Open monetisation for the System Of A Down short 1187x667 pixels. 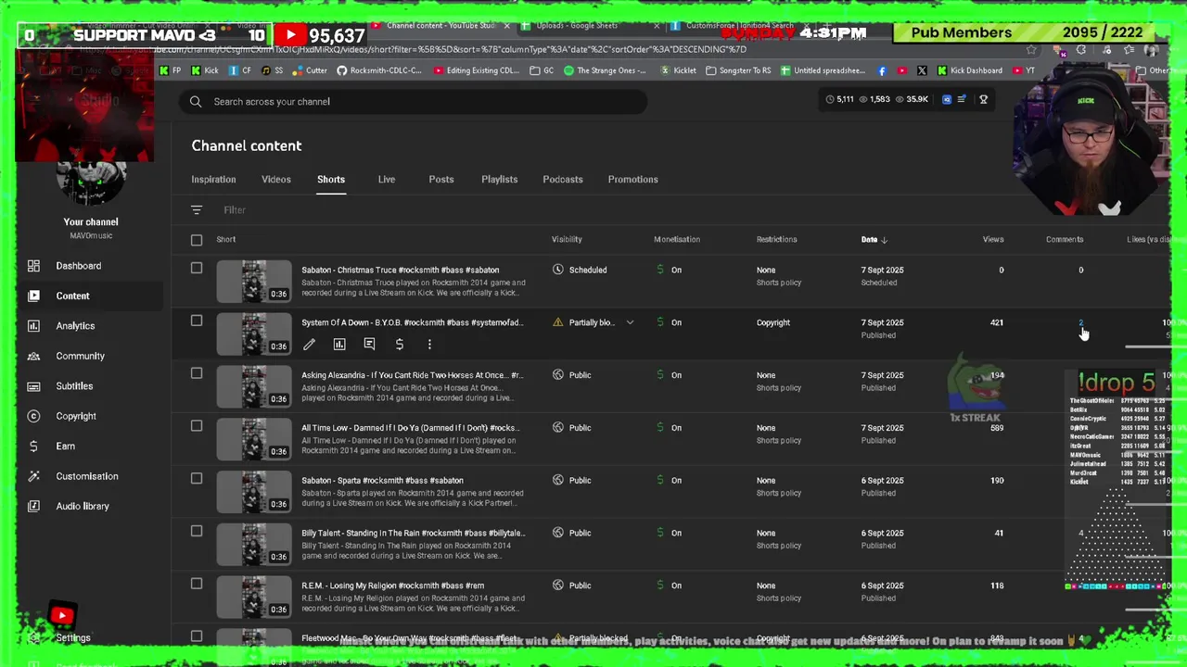point(400,345)
